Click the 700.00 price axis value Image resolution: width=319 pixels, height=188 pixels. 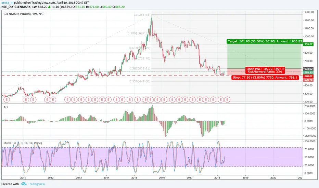tap(309, 61)
